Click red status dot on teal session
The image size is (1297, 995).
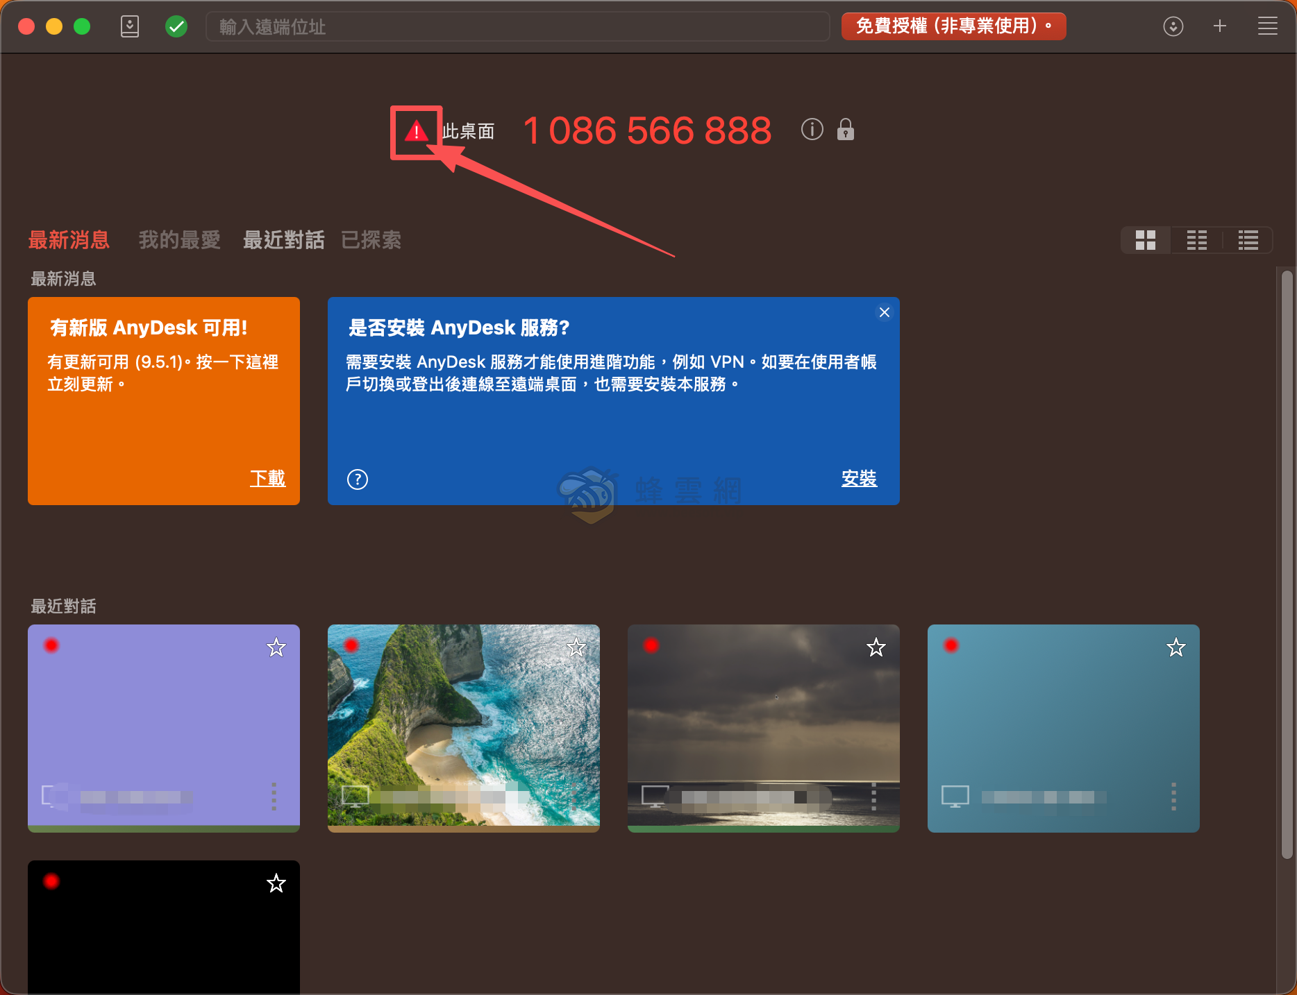951,645
